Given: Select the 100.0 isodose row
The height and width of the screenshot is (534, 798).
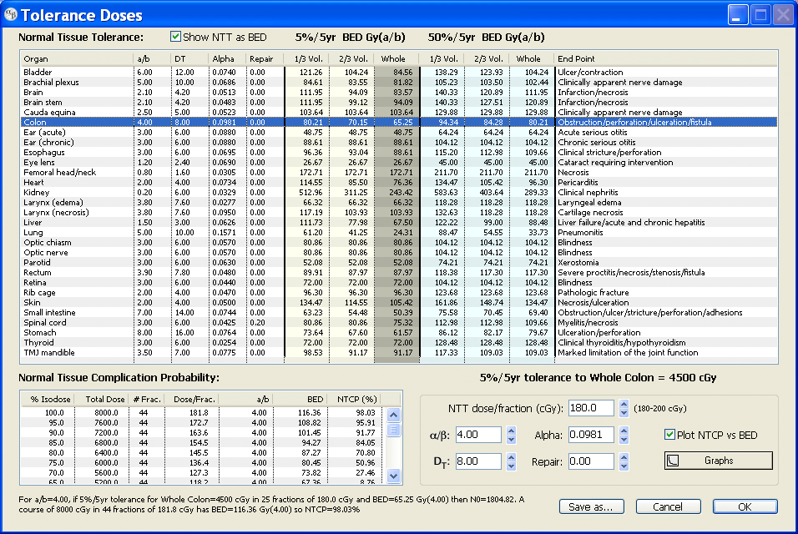Looking at the screenshot, I should pos(204,412).
